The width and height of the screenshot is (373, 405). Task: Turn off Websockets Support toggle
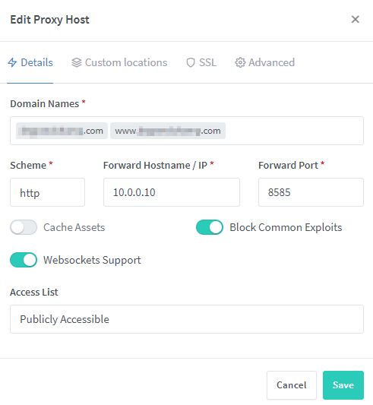[x=24, y=260]
